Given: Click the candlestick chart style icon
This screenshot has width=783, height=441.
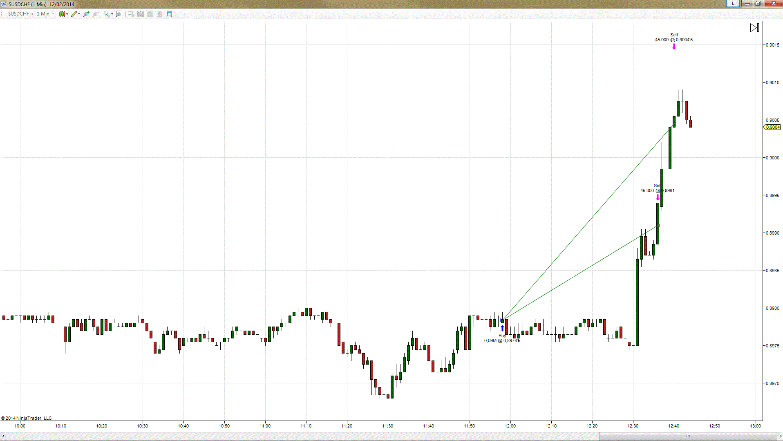Looking at the screenshot, I should 62,14.
